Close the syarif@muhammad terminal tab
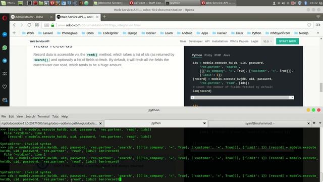Image resolution: width=323 pixels, height=182 pixels. point(308,123)
